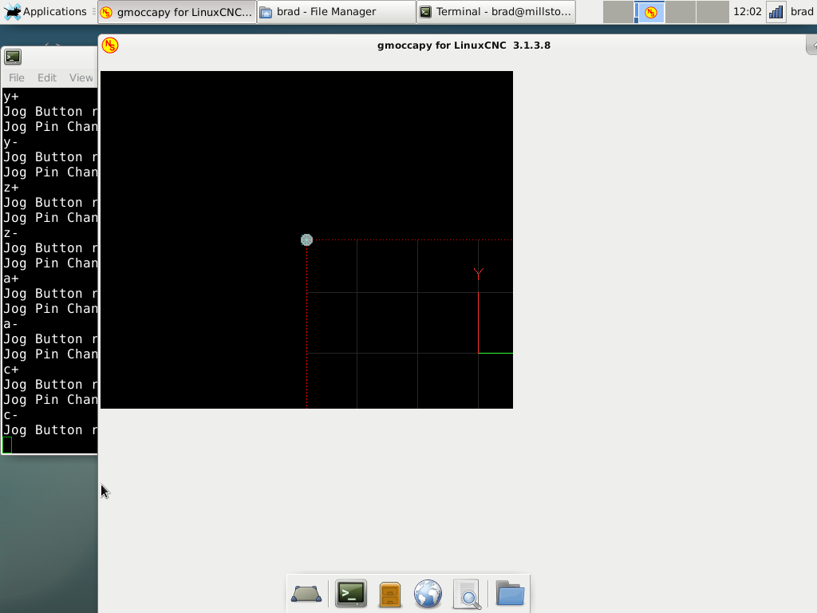This screenshot has height=613, width=817.
Task: Click the gmoccapy for LinuxCNC 3.1.3.8 title
Action: 464,45
